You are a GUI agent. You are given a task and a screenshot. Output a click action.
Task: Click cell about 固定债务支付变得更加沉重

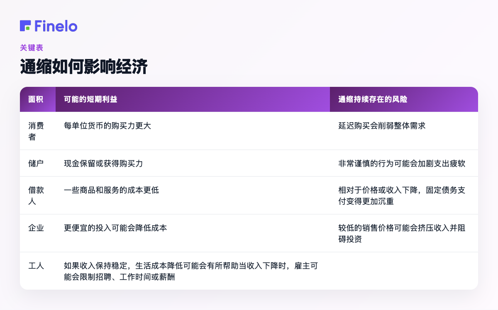point(404,195)
